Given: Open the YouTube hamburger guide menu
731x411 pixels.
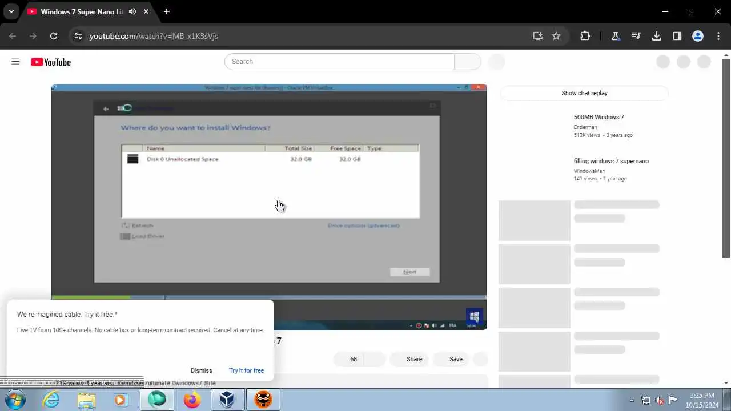Looking at the screenshot, I should [x=15, y=62].
